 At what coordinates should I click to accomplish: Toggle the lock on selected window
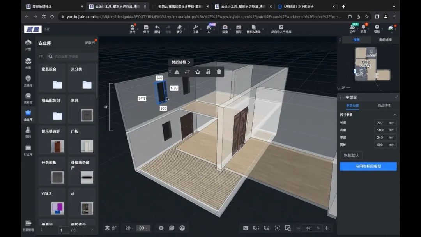208,72
